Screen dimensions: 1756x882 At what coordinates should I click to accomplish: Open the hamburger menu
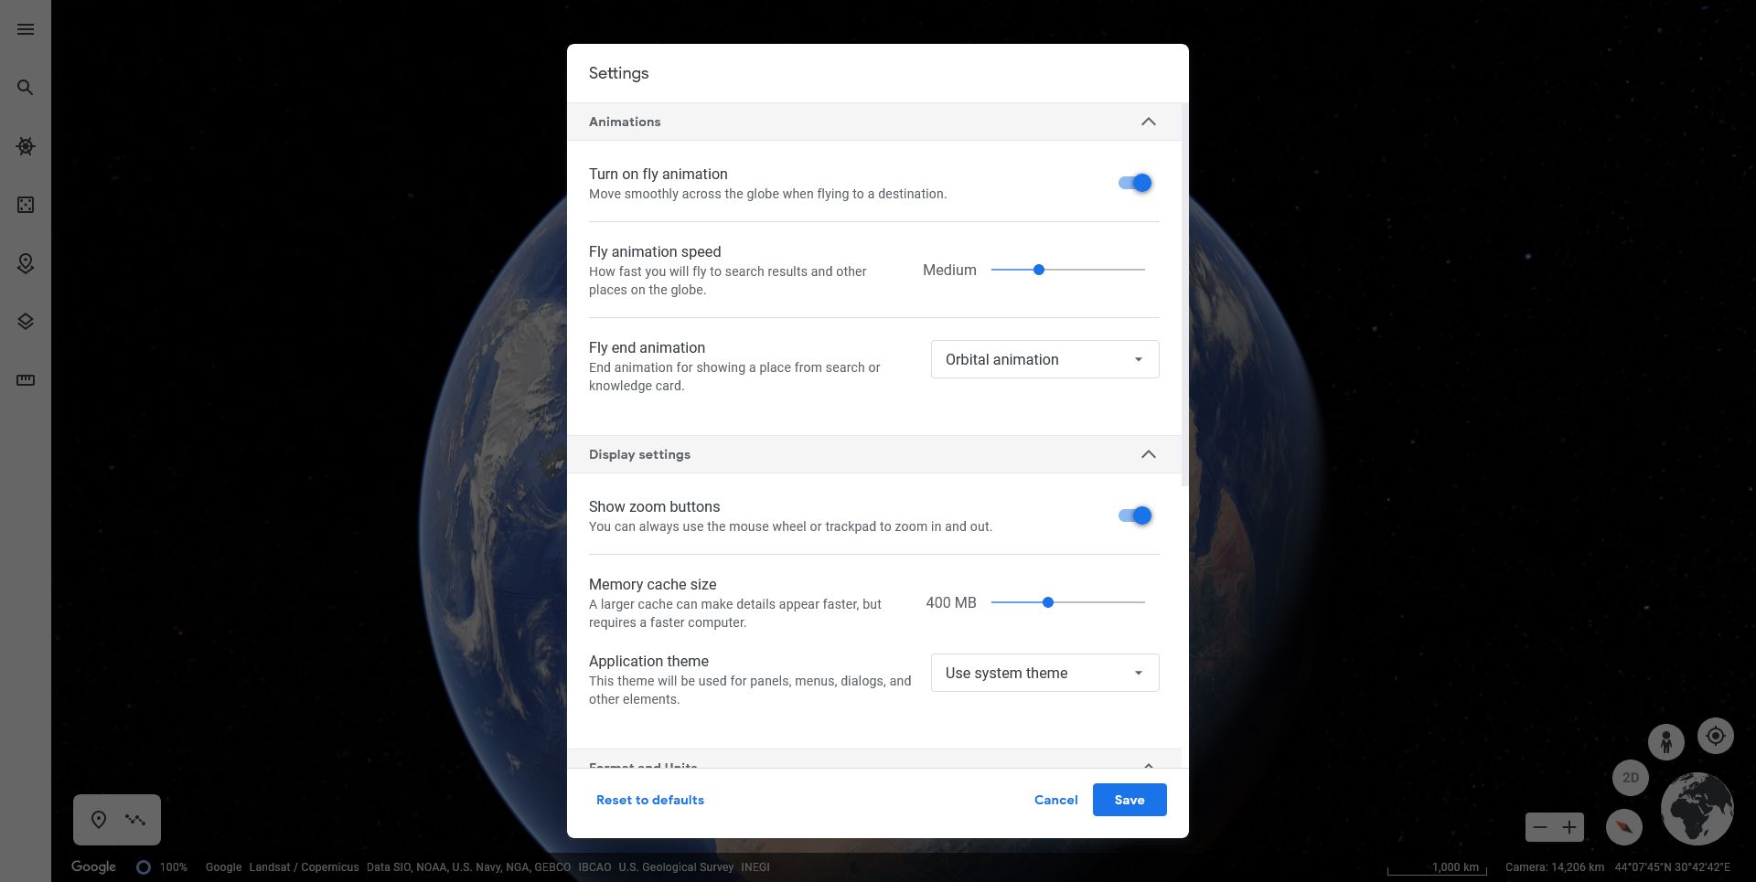click(25, 29)
